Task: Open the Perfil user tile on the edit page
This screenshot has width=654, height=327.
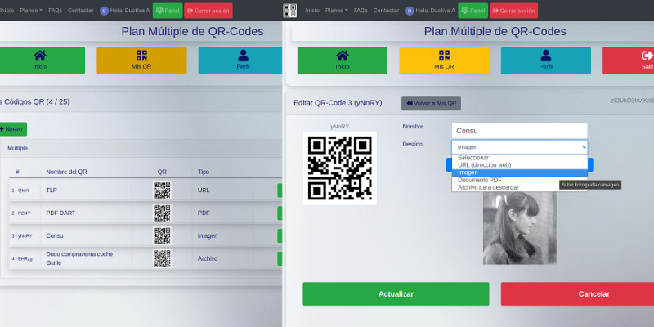Action: (x=546, y=60)
